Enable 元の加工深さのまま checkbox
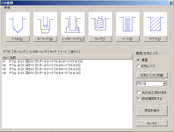This screenshot has width=174, height=132. pyautogui.click(x=139, y=93)
